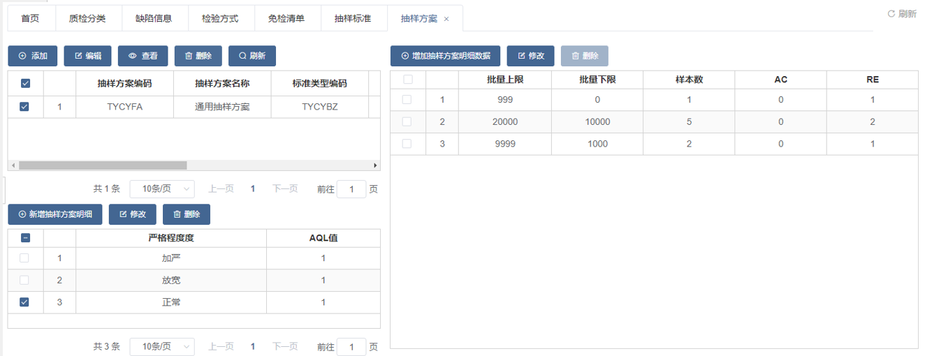Click the blue 刷新 search button

click(x=252, y=56)
